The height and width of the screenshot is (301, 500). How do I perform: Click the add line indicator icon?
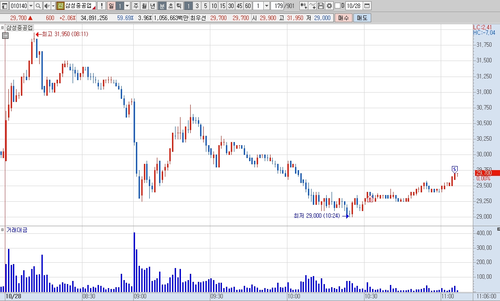(312, 6)
